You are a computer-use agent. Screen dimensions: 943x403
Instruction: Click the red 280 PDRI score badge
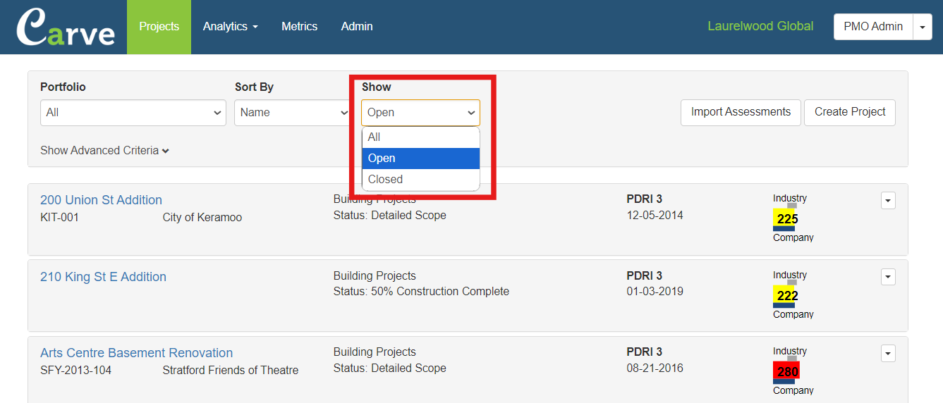pos(786,371)
